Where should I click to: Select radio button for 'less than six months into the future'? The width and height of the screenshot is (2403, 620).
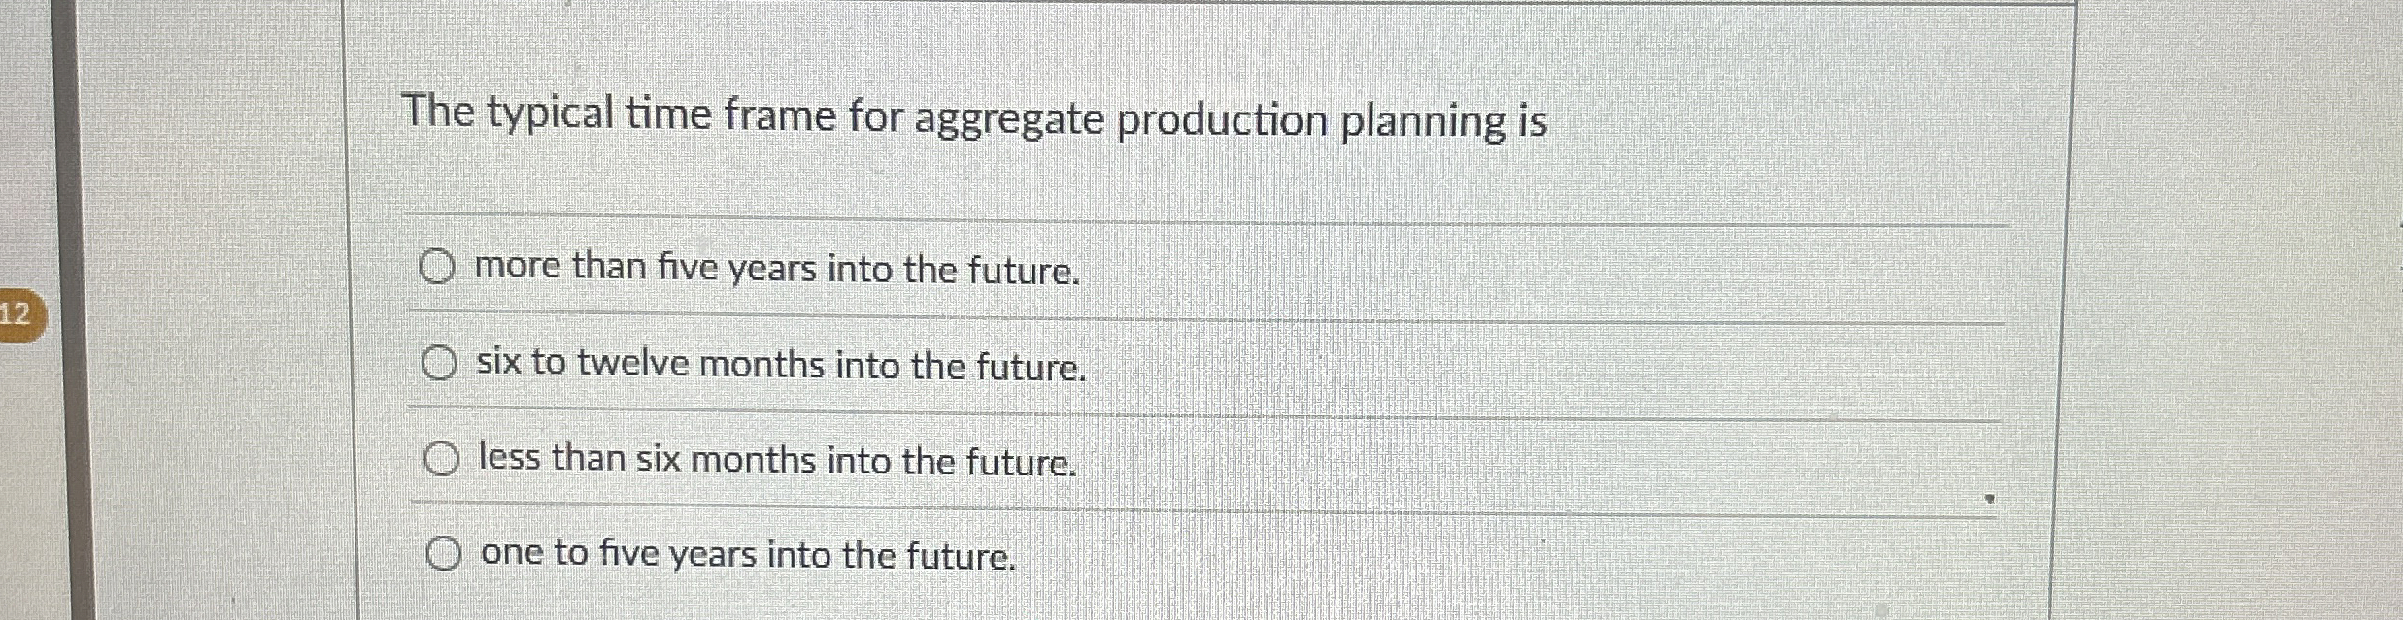(x=442, y=456)
